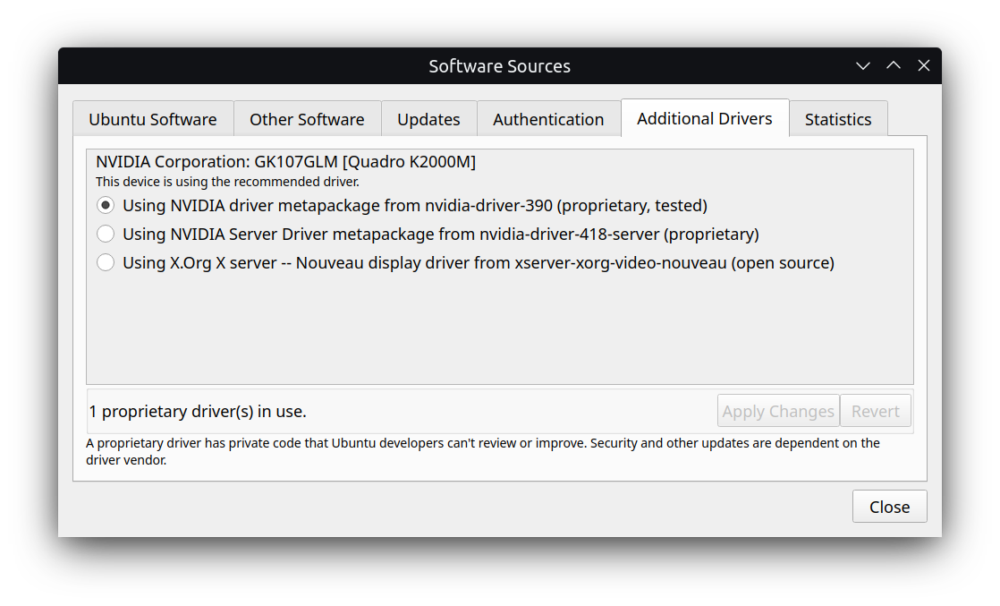
Task: Switch to the Updates tab
Action: coord(428,118)
